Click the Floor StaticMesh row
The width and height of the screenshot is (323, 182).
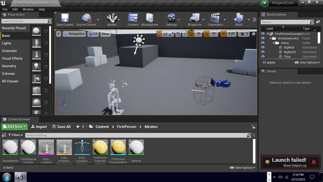pos(289,56)
